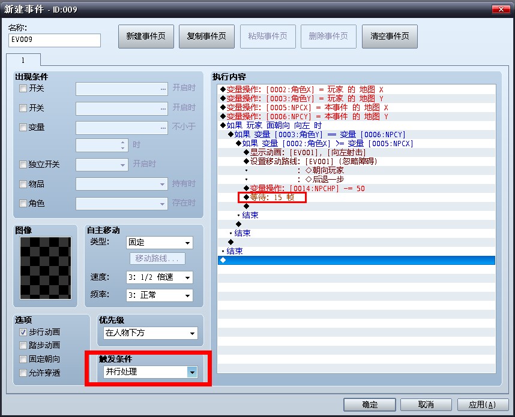Click the 复制事件页 button
This screenshot has width=515, height=417.
click(206, 37)
